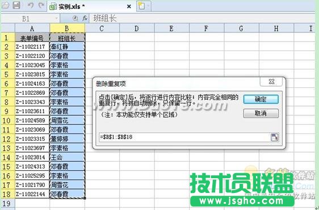
Task: Click the save disk icon
Action: 16,5
